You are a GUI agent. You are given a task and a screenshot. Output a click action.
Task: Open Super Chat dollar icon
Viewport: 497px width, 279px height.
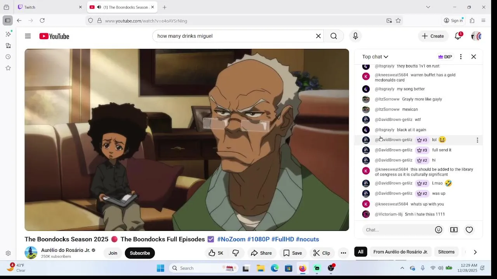click(454, 230)
